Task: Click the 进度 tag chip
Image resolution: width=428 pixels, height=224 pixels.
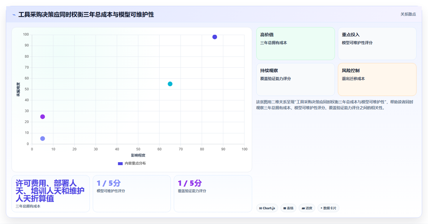Action: coord(307,208)
